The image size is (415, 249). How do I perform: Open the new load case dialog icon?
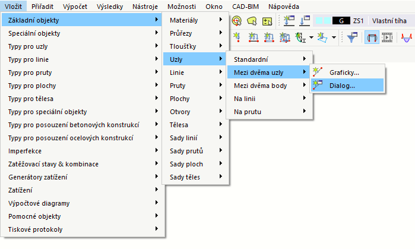click(289, 21)
